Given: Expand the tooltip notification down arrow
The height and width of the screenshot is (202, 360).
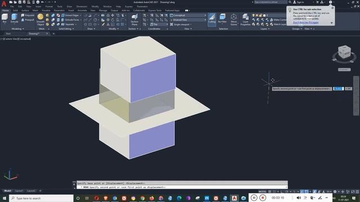Looking at the screenshot, I should [x=331, y=23].
